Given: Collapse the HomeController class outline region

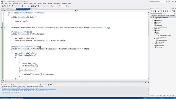Looking at the screenshot, I should tap(3, 13).
